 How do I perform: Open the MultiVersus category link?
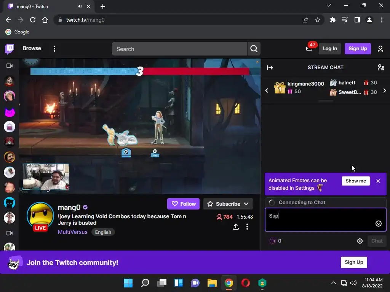(x=73, y=232)
